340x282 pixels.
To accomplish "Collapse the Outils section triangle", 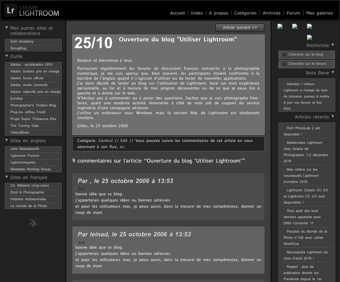I will click(x=6, y=56).
